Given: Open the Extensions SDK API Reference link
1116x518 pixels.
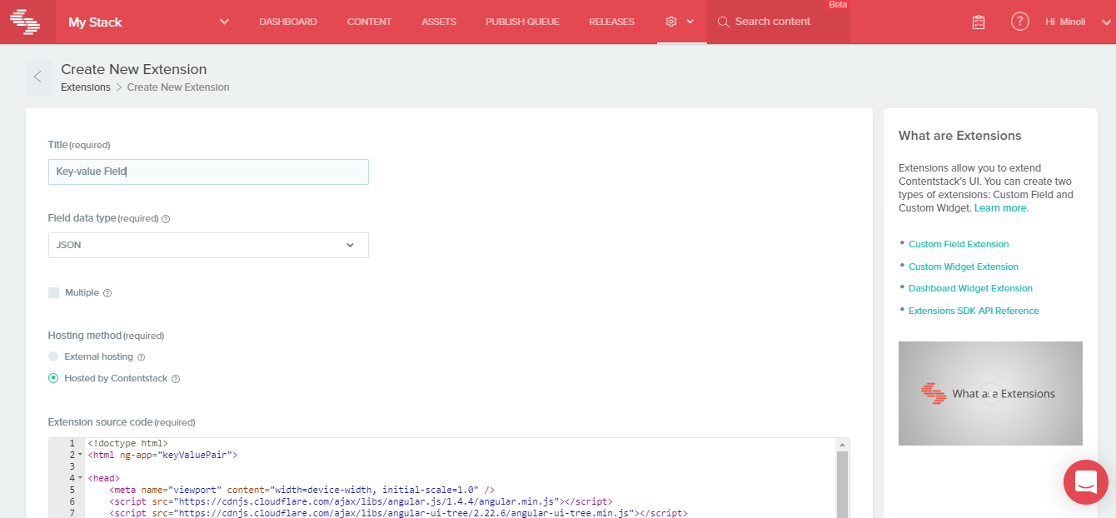Looking at the screenshot, I should [x=974, y=311].
